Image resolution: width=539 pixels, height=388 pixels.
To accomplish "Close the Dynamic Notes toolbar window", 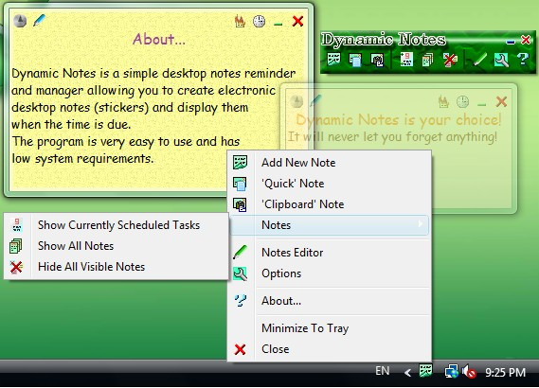I will [x=525, y=40].
